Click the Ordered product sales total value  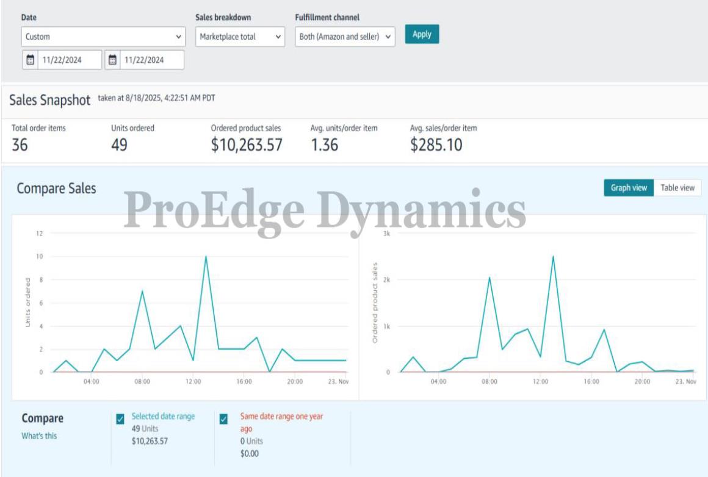click(x=247, y=145)
